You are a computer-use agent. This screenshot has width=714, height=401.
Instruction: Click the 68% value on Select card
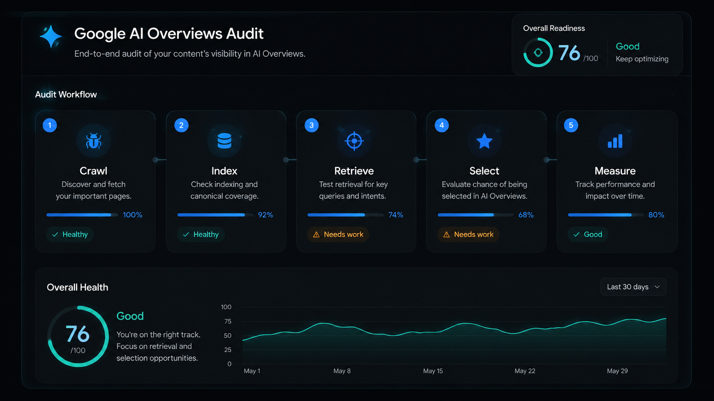tap(526, 215)
